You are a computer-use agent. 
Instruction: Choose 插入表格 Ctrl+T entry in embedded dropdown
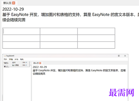pyautogui.click(x=19, y=65)
